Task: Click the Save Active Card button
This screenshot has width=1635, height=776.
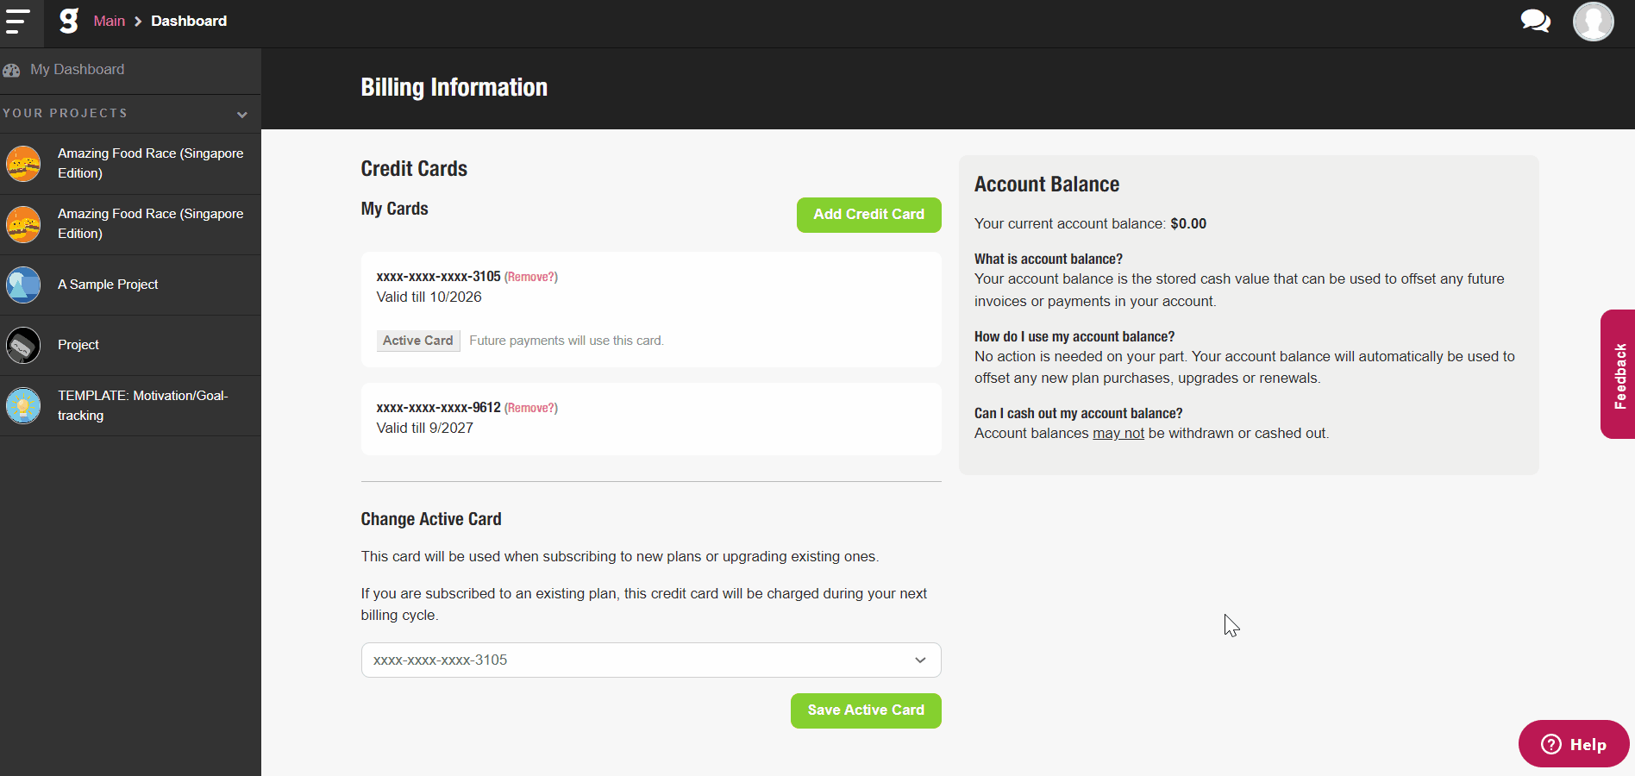Action: coord(866,710)
